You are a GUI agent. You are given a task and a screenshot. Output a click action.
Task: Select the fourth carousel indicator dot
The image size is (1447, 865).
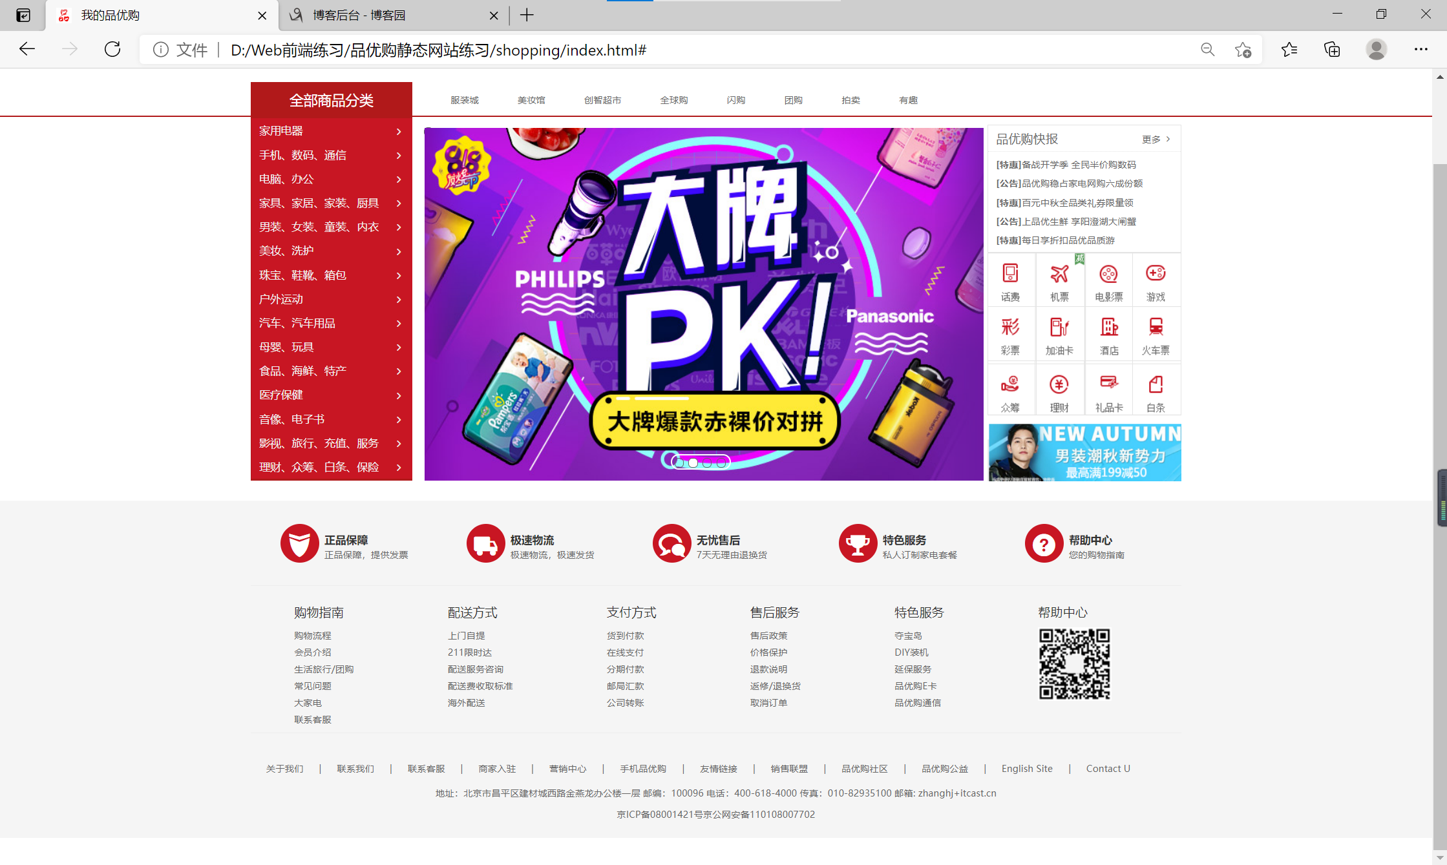pyautogui.click(x=721, y=463)
